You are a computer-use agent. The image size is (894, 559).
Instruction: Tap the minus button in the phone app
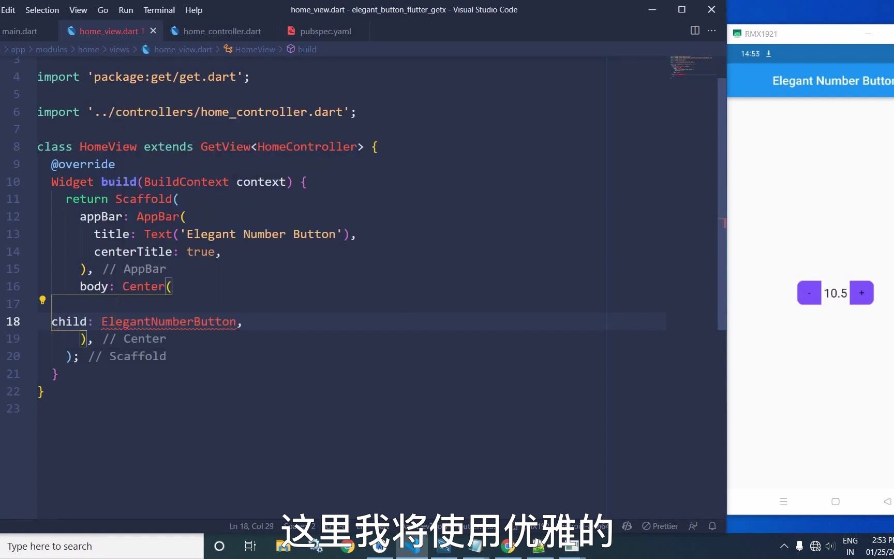click(809, 293)
